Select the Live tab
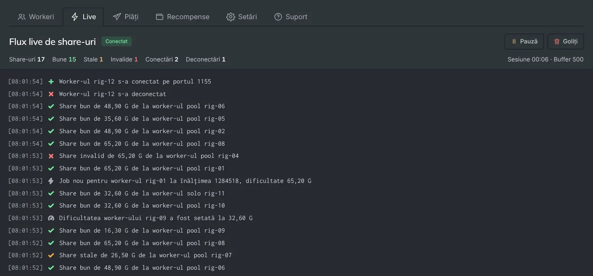This screenshot has width=593, height=276. coord(83,17)
